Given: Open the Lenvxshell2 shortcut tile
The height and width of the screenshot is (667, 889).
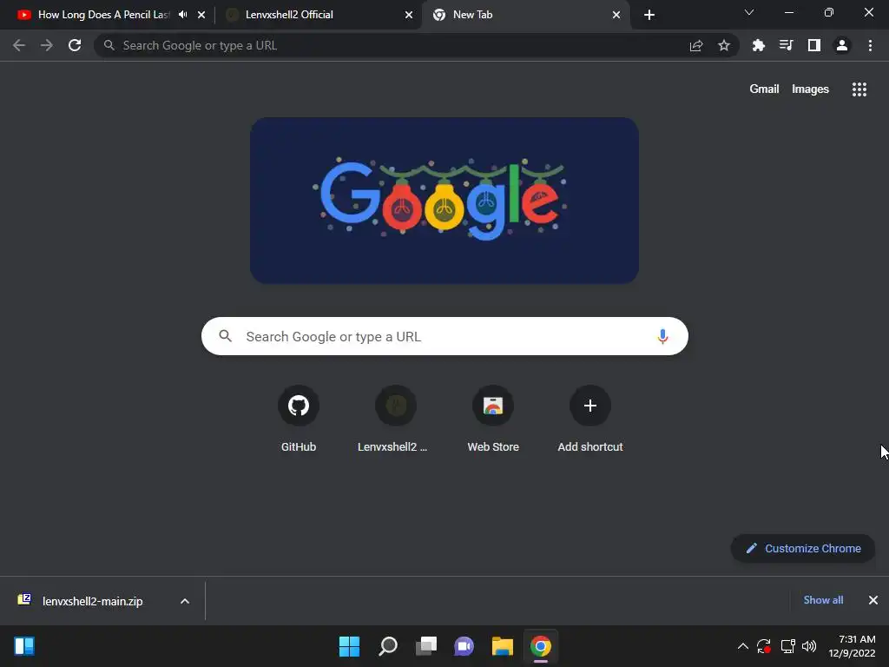Looking at the screenshot, I should coord(395,419).
